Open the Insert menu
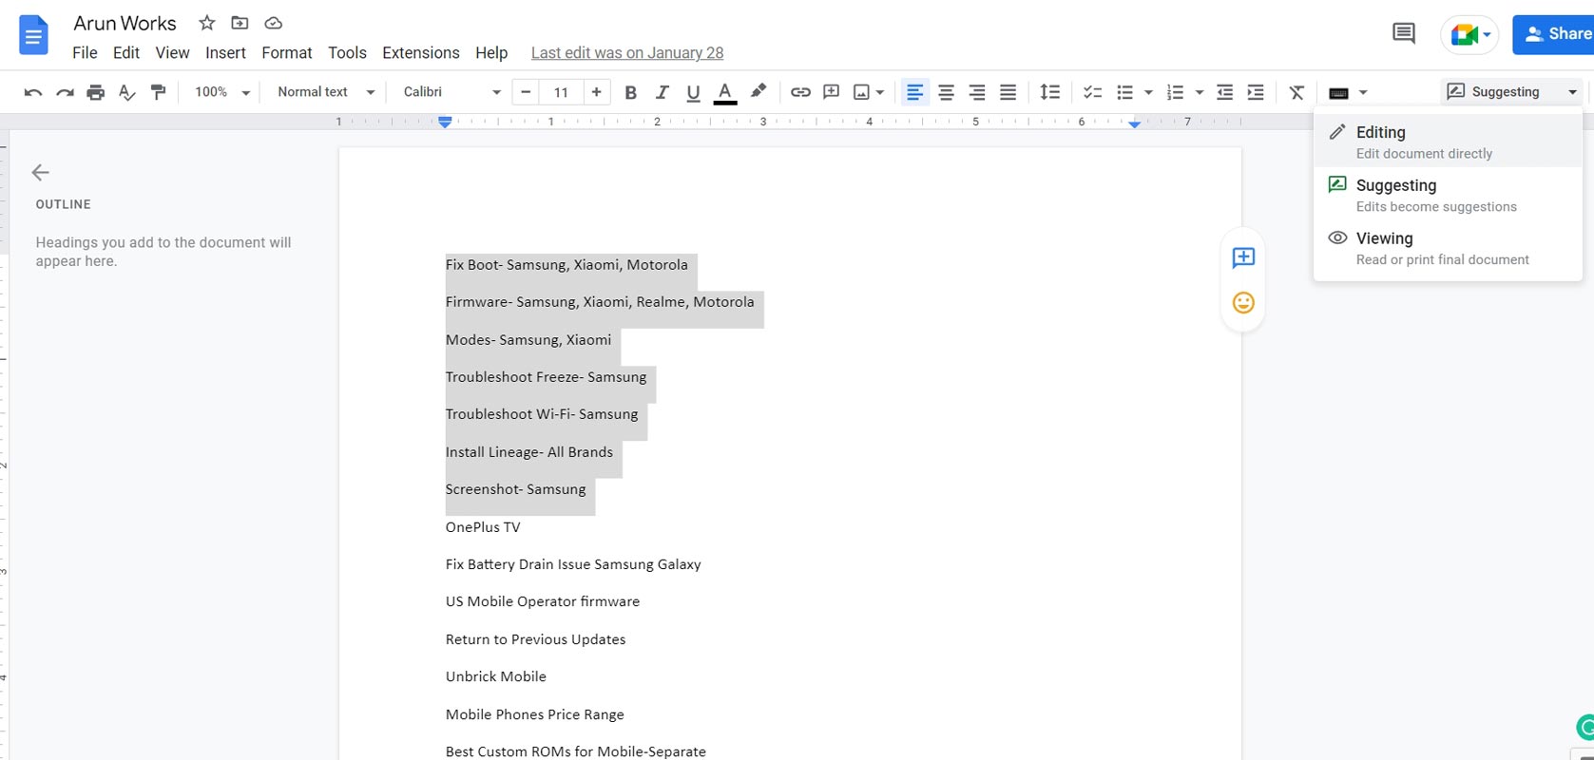This screenshot has width=1594, height=760. (x=225, y=53)
